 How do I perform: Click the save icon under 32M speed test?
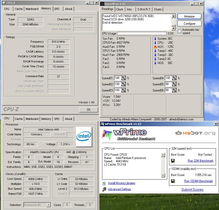point(173,161)
